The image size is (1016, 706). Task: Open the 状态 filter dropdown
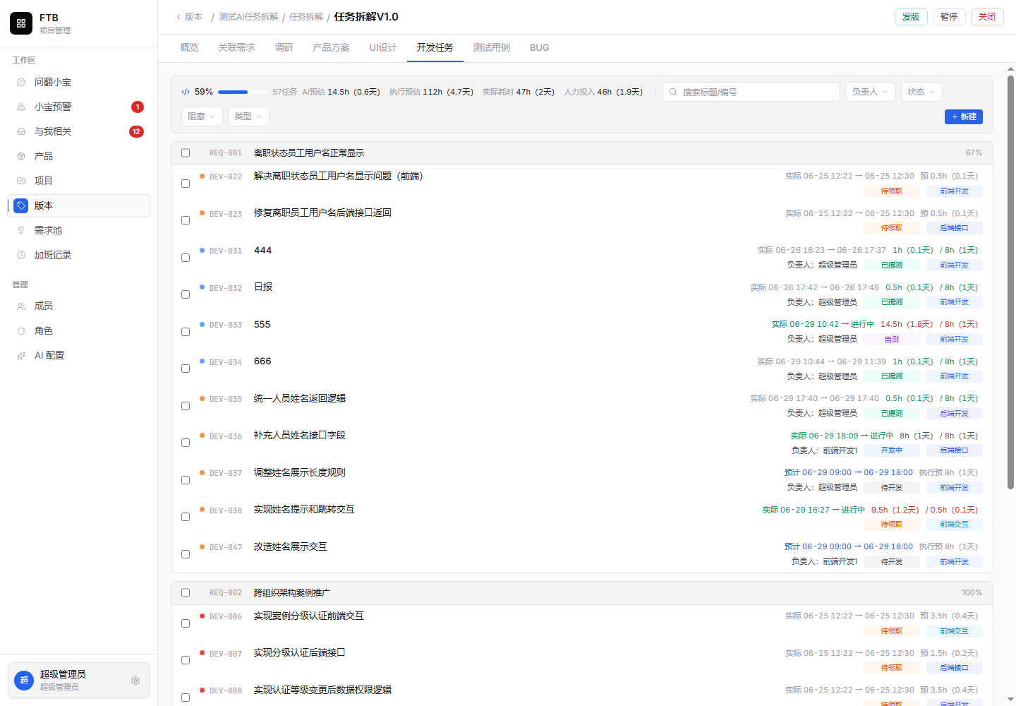921,92
